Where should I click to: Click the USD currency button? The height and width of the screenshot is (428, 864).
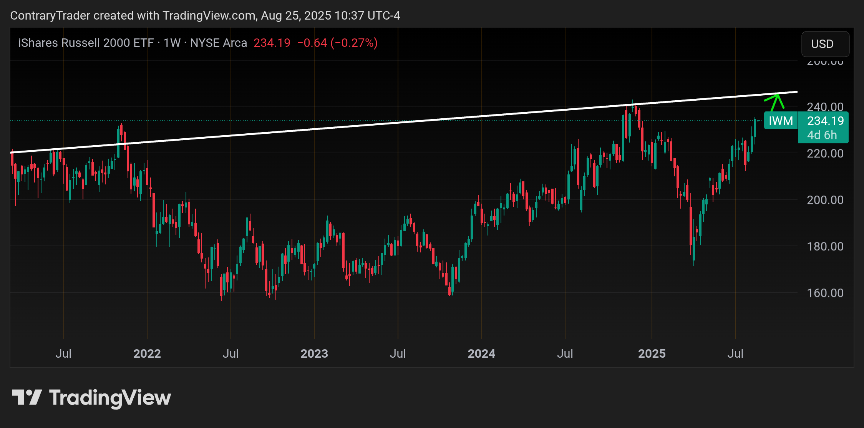tap(825, 44)
